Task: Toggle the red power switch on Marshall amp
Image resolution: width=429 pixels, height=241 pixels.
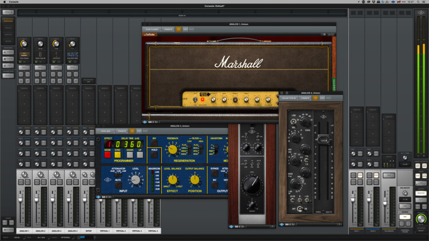Action: pos(202,99)
